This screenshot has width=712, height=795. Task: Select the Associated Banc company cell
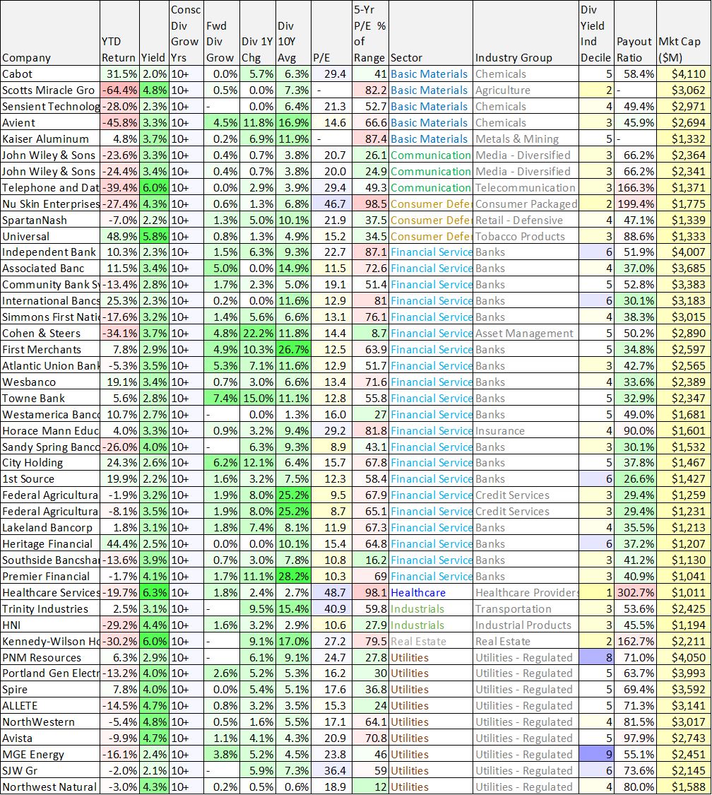[x=50, y=269]
